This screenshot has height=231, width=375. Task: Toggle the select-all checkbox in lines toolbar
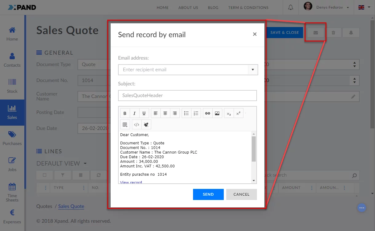(45, 175)
